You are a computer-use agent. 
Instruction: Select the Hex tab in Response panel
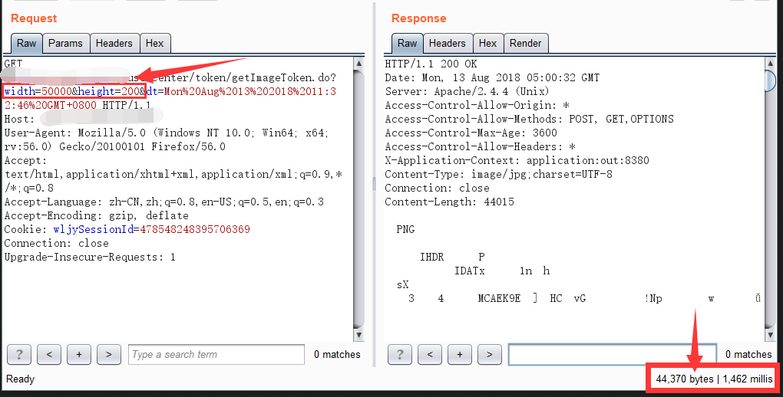coord(487,44)
